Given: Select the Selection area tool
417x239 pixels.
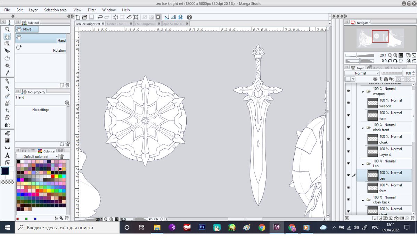Looking at the screenshot, I should point(7,58).
